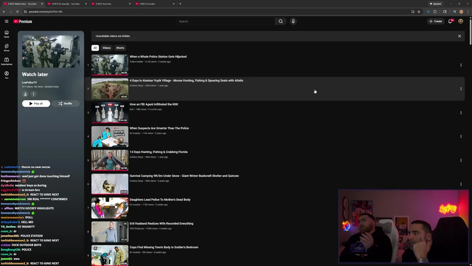Select the Shorts filter chip
Image resolution: width=472 pixels, height=266 pixels.
120,48
